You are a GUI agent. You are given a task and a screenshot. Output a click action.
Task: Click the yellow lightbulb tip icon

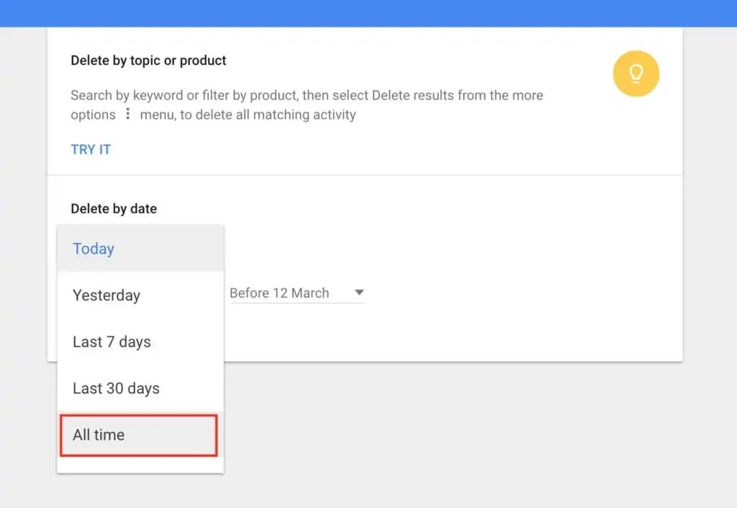pyautogui.click(x=636, y=73)
